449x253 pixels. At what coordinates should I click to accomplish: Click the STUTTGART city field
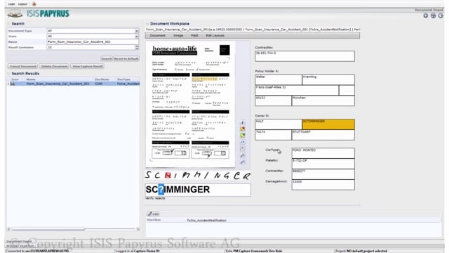(323, 135)
